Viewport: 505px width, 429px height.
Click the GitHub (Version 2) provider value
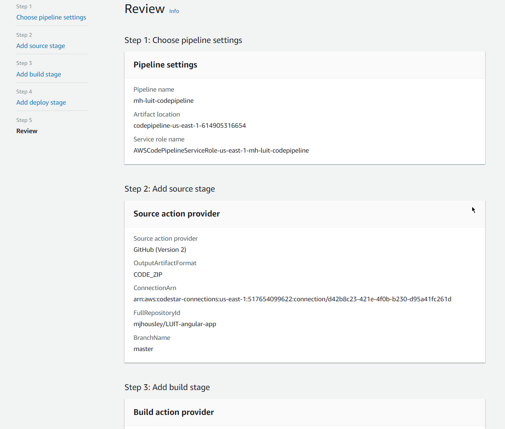[x=159, y=250]
